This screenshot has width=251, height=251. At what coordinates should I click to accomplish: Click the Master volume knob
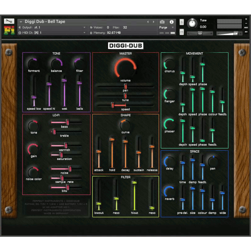pyautogui.click(x=125, y=69)
